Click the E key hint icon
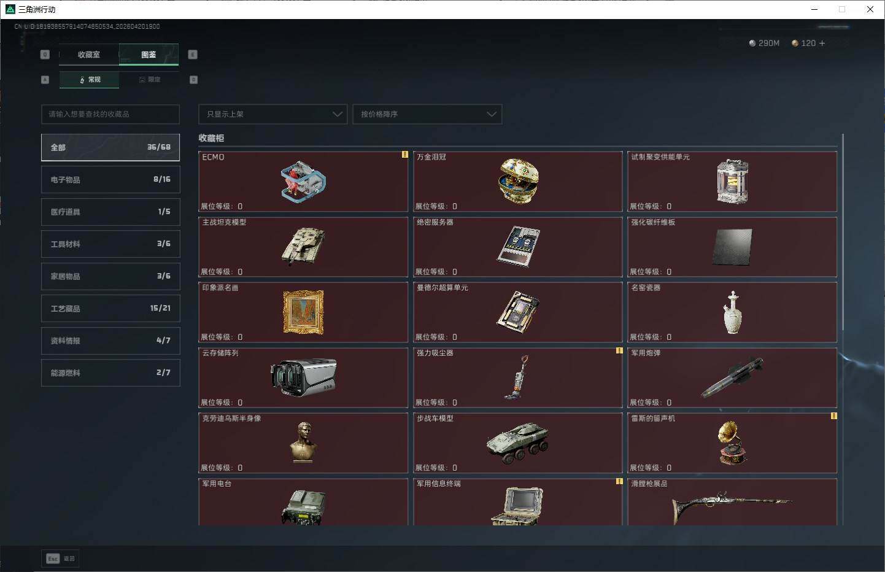The width and height of the screenshot is (885, 572). tap(192, 55)
